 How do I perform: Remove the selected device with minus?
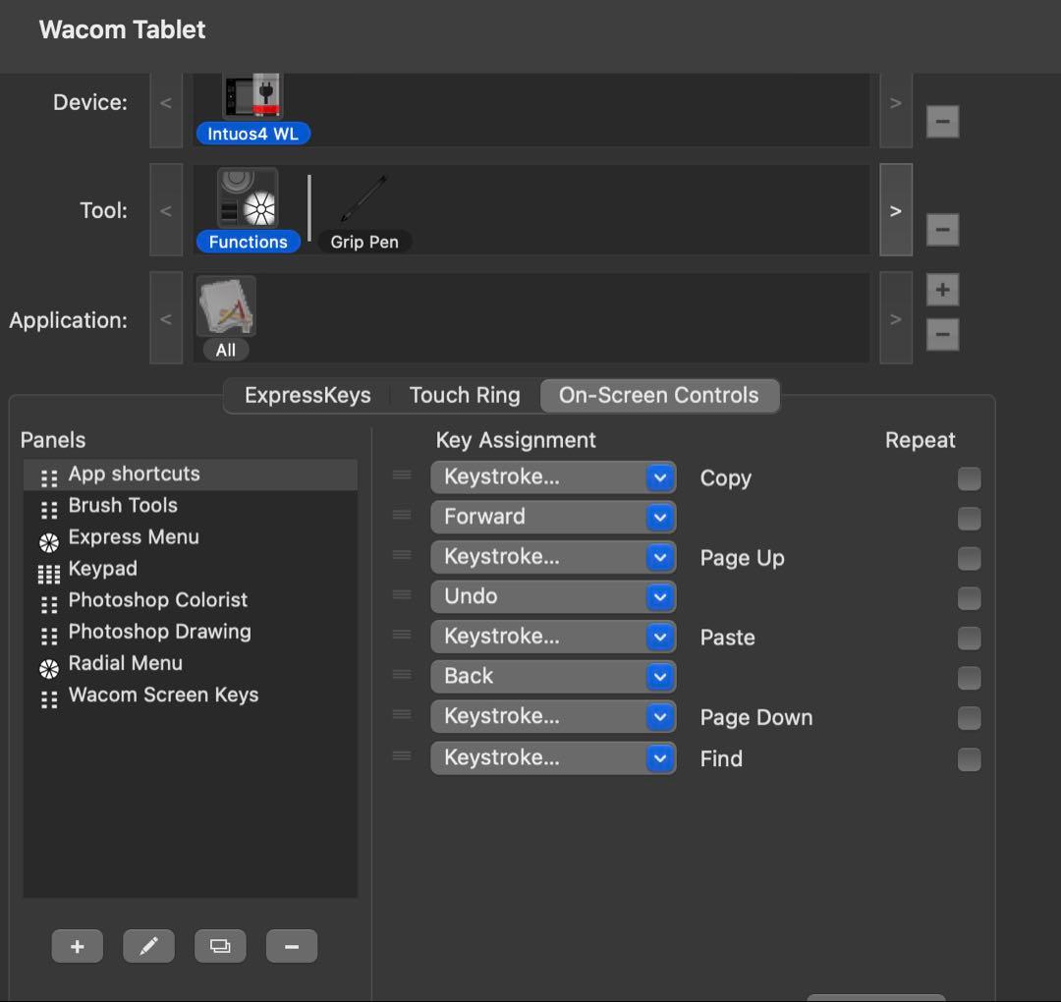point(942,122)
